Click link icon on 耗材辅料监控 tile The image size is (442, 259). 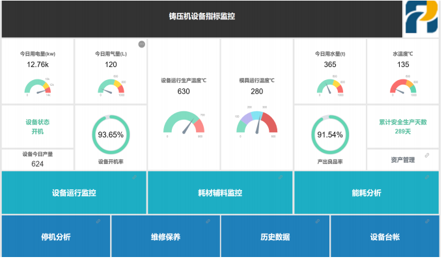click(x=281, y=177)
